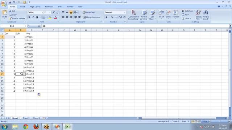Open the Fill options
Image resolution: width=232 pixels, height=130 pixels.
point(186,15)
